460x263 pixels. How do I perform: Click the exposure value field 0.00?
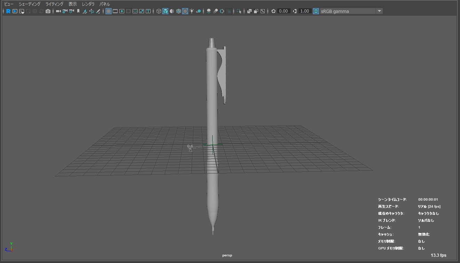[x=283, y=11]
